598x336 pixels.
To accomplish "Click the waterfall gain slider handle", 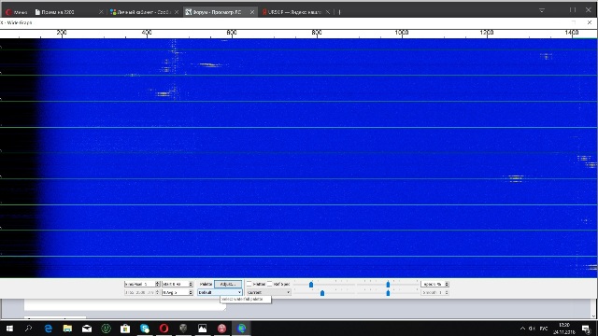I will coord(311,284).
